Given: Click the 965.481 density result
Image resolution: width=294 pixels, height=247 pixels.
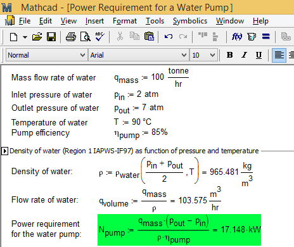Looking at the screenshot, I should pos(224,172).
